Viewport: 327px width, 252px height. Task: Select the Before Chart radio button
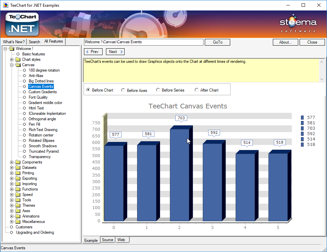88,90
